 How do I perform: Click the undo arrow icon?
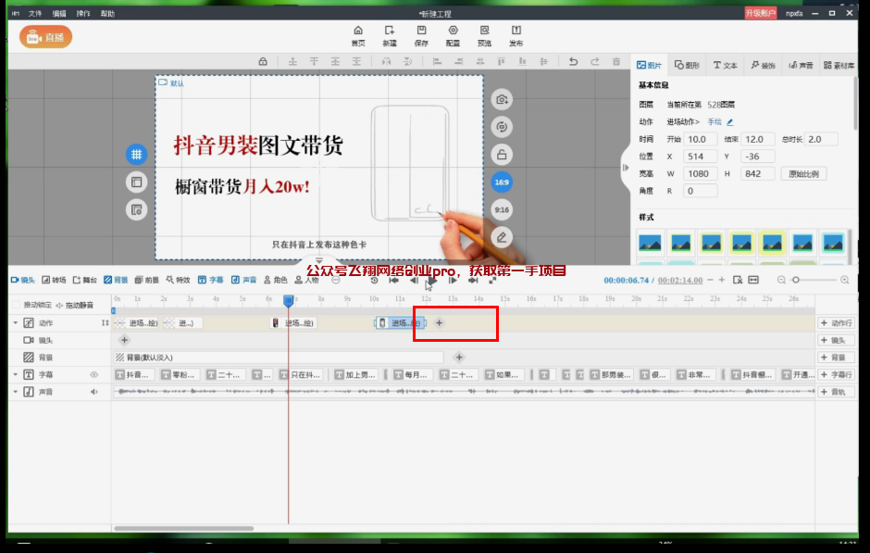[x=573, y=62]
